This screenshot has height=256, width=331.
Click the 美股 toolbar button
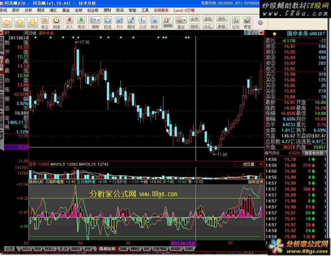pos(221,26)
